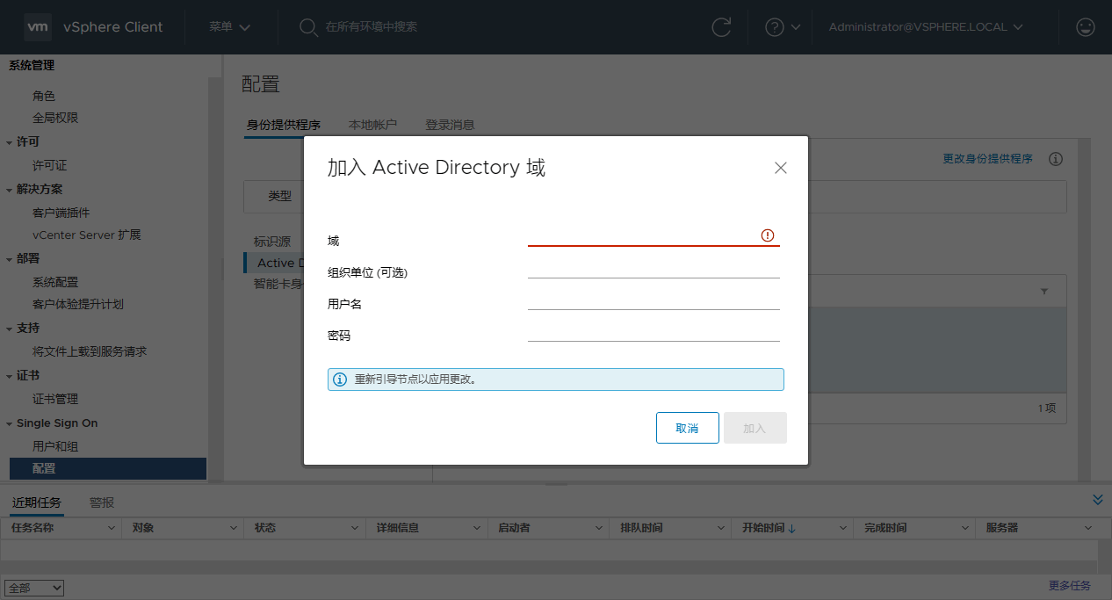Open the Administrator@VSPHERE.LOCAL user menu
The image size is (1112, 600).
pos(926,27)
